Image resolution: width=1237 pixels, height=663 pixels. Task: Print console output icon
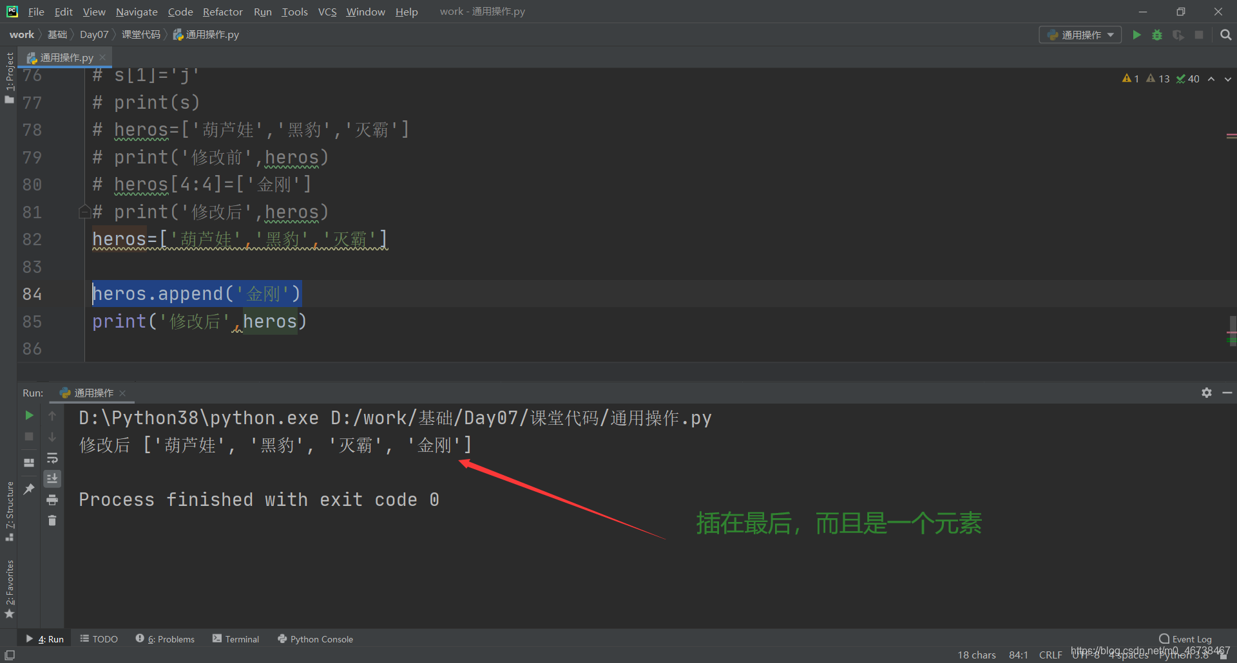[x=52, y=500]
